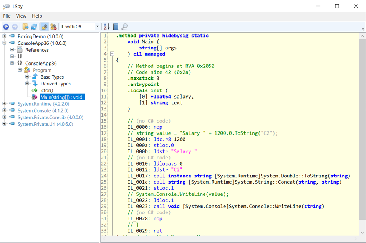Select Base Types tree item
The height and width of the screenshot is (243, 366).
(x=52, y=77)
